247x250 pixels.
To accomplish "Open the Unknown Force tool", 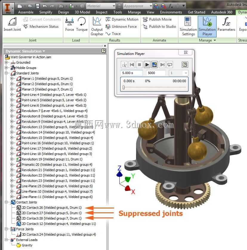I will pos(121,27).
